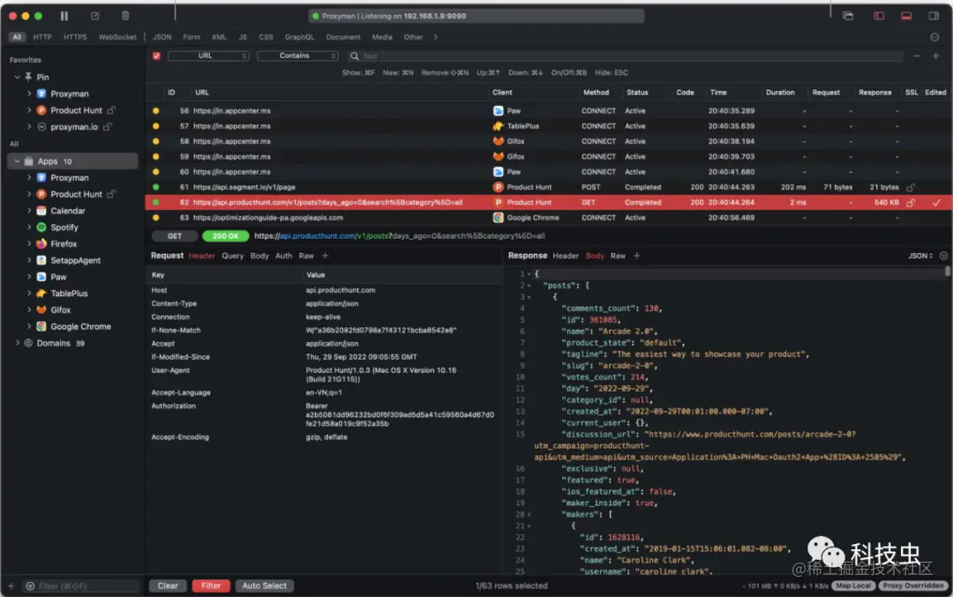Viewport: 953px width, 597px height.
Task: Open the JSON format dropdown in Response
Action: (920, 257)
